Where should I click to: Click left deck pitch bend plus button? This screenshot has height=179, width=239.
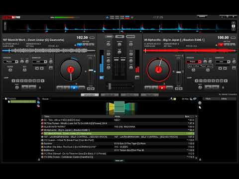(x=93, y=89)
